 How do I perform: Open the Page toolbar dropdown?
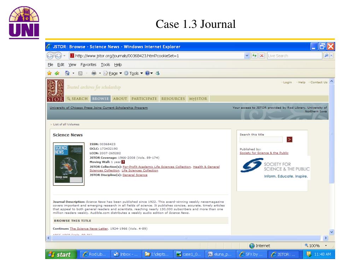113,73
